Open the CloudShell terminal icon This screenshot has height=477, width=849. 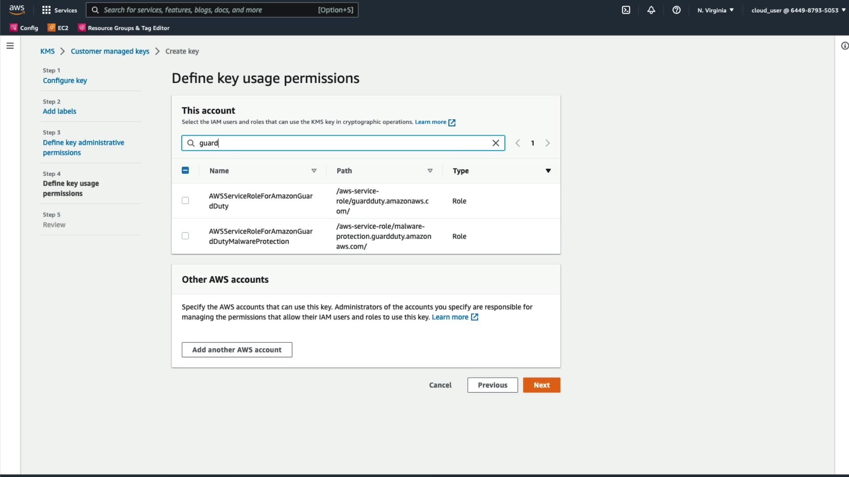(626, 10)
